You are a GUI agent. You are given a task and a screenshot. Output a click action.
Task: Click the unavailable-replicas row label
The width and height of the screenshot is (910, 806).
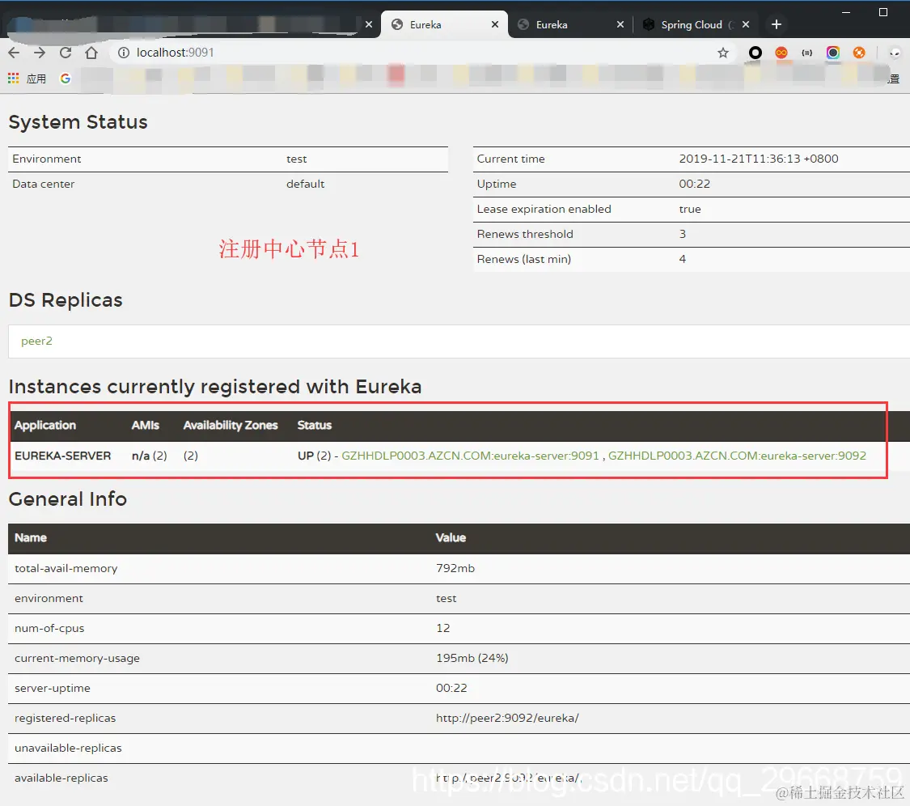(68, 748)
